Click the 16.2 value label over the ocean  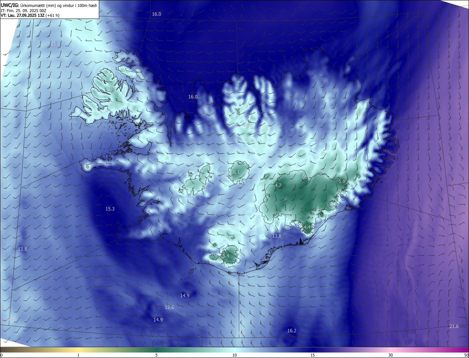(292, 331)
